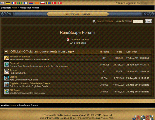Click Home in the top breadcrumb
Screen dimensions: 155x120
point(15,8)
